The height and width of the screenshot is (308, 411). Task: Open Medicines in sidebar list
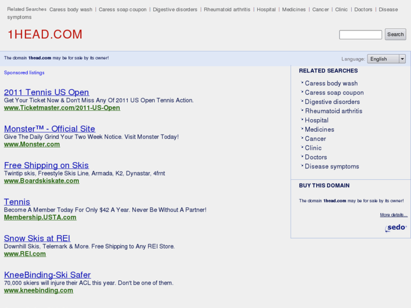coord(319,129)
